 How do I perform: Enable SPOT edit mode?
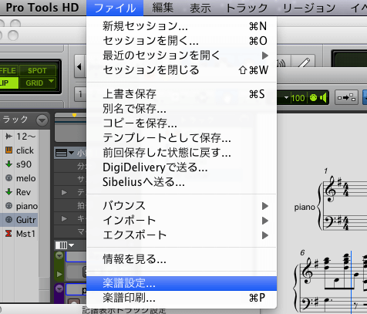(38, 71)
